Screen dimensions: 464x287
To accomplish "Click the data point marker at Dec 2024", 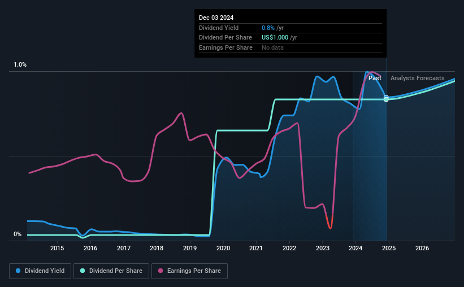I will tap(386, 98).
